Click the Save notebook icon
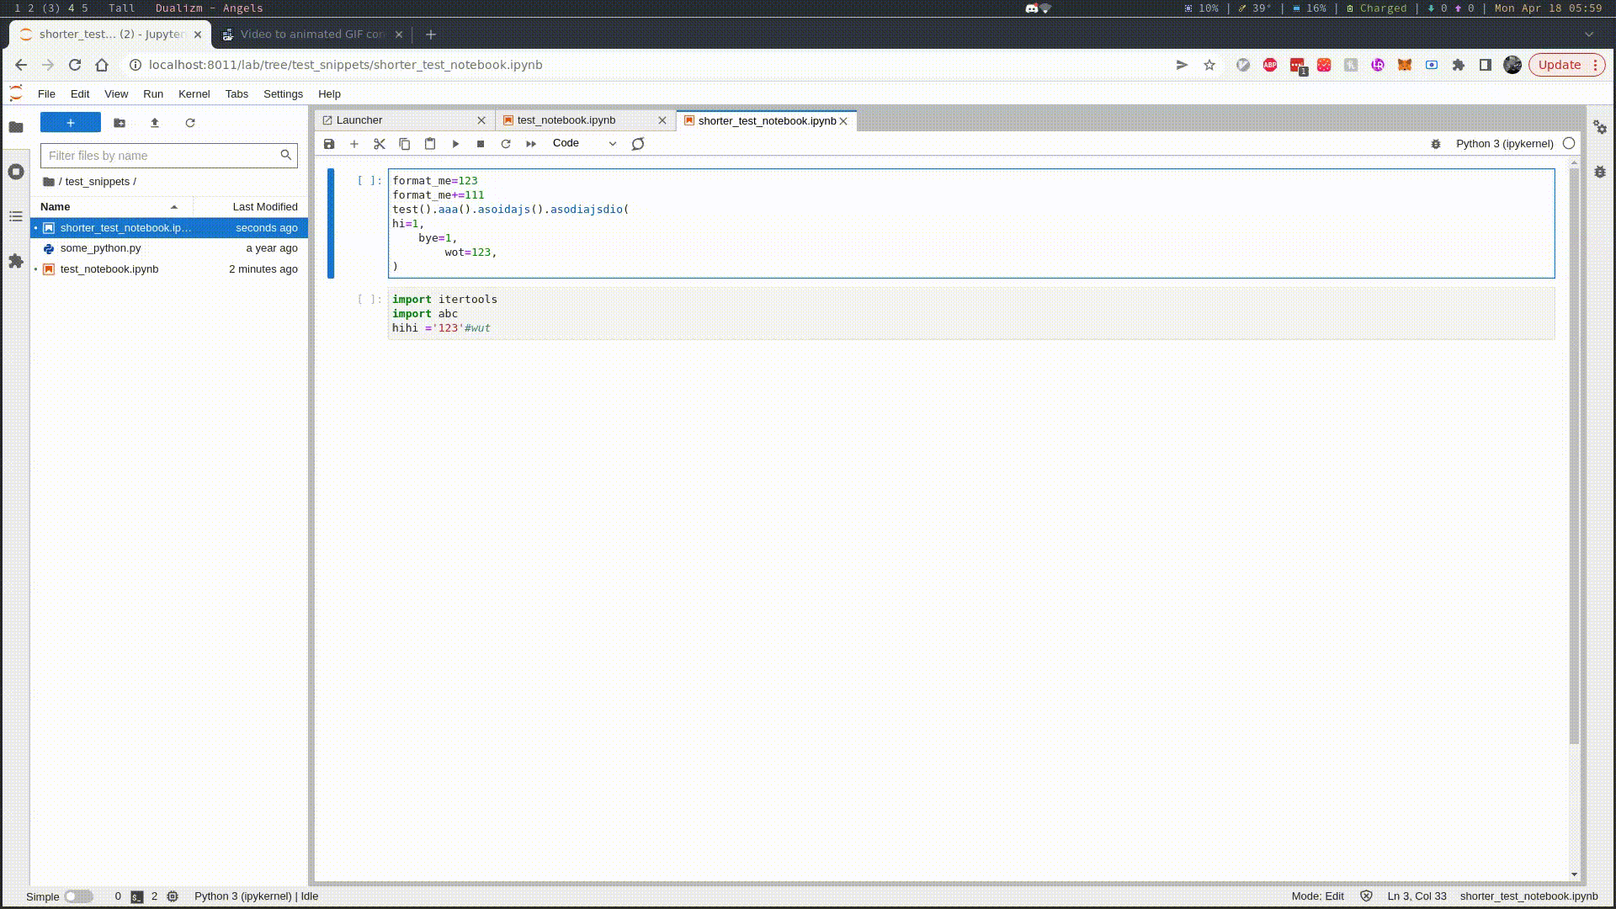This screenshot has width=1616, height=909. click(x=328, y=143)
